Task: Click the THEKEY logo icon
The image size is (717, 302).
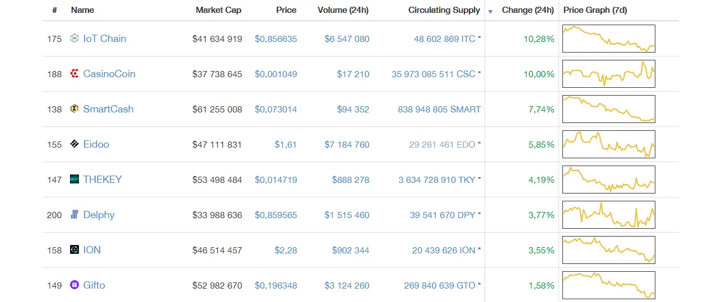Action: pyautogui.click(x=75, y=180)
